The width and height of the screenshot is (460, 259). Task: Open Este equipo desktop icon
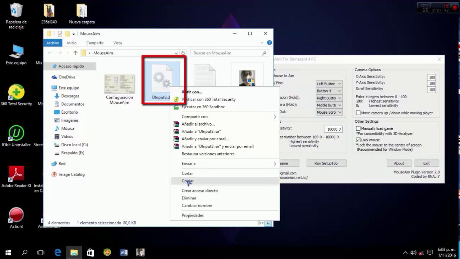pyautogui.click(x=16, y=55)
